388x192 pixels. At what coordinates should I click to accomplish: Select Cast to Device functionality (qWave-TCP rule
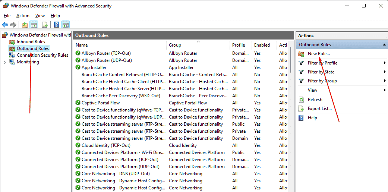[x=123, y=110]
